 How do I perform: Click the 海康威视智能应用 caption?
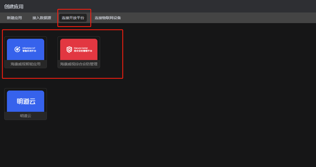coord(26,64)
